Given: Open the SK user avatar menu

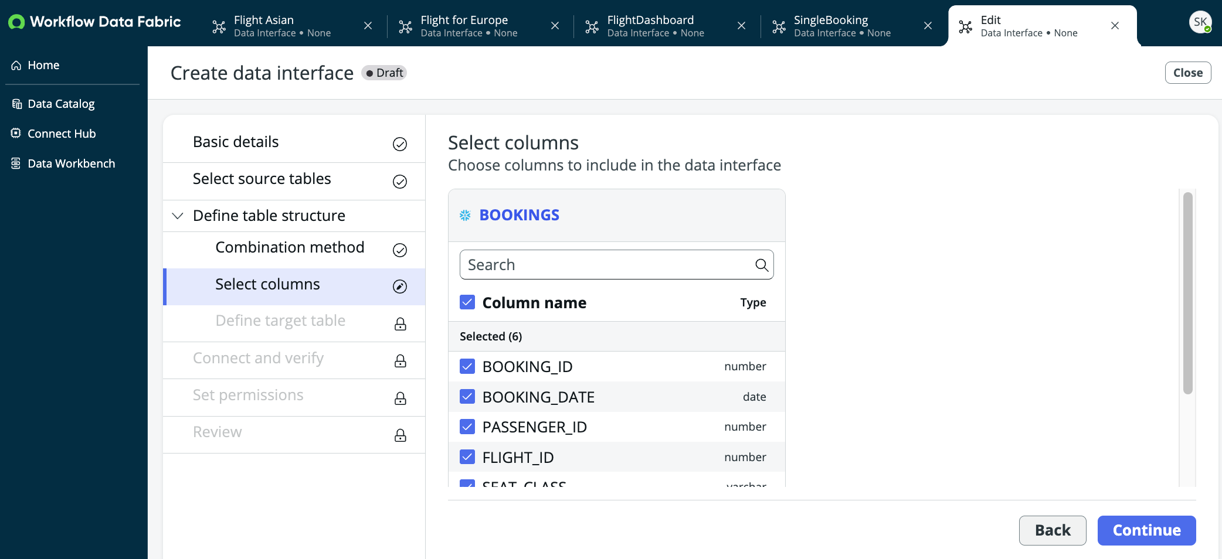Looking at the screenshot, I should [x=1200, y=22].
